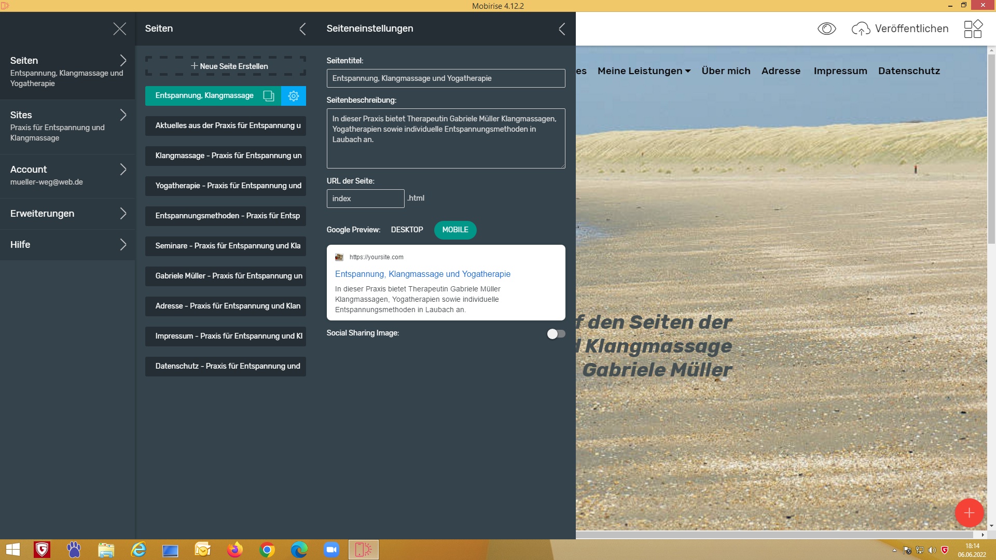Launch Zoom from the taskbar
The height and width of the screenshot is (560, 996).
tap(331, 550)
